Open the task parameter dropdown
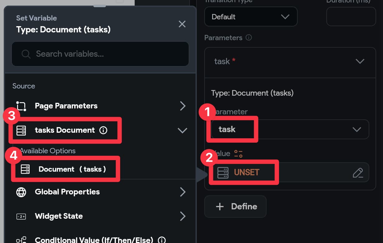Image resolution: width=383 pixels, height=243 pixels. [x=290, y=129]
